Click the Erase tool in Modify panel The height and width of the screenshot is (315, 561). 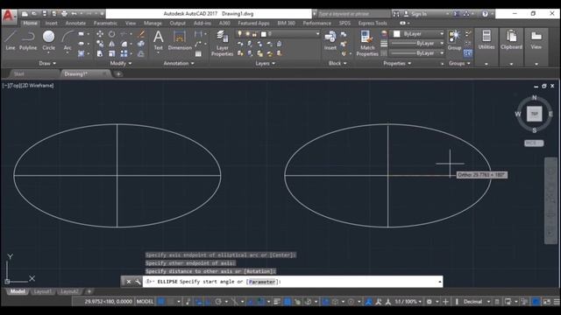tap(141, 34)
